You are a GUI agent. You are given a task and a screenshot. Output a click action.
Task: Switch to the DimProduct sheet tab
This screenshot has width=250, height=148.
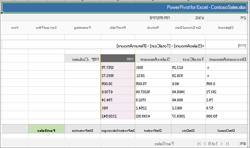(153, 129)
